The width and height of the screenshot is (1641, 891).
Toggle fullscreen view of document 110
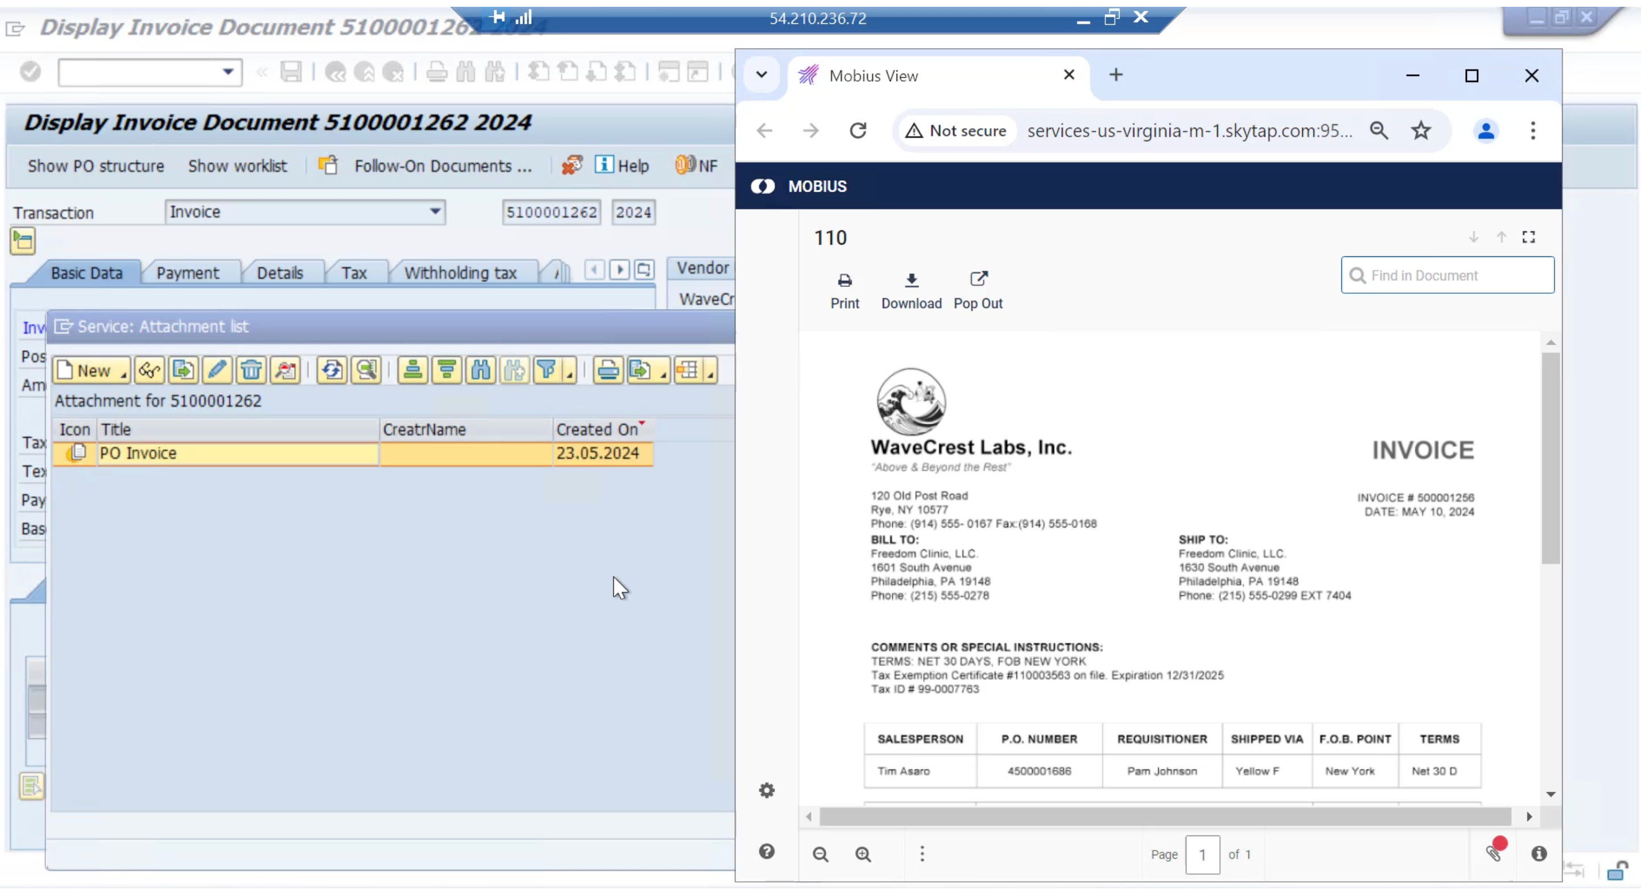[1528, 238]
